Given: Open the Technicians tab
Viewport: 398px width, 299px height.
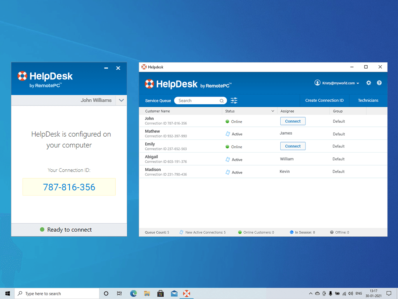Looking at the screenshot, I should click(x=368, y=100).
